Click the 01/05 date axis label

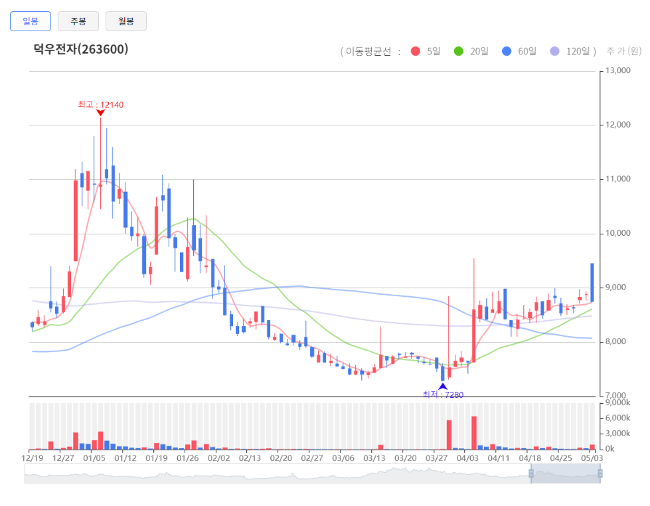[x=94, y=458]
